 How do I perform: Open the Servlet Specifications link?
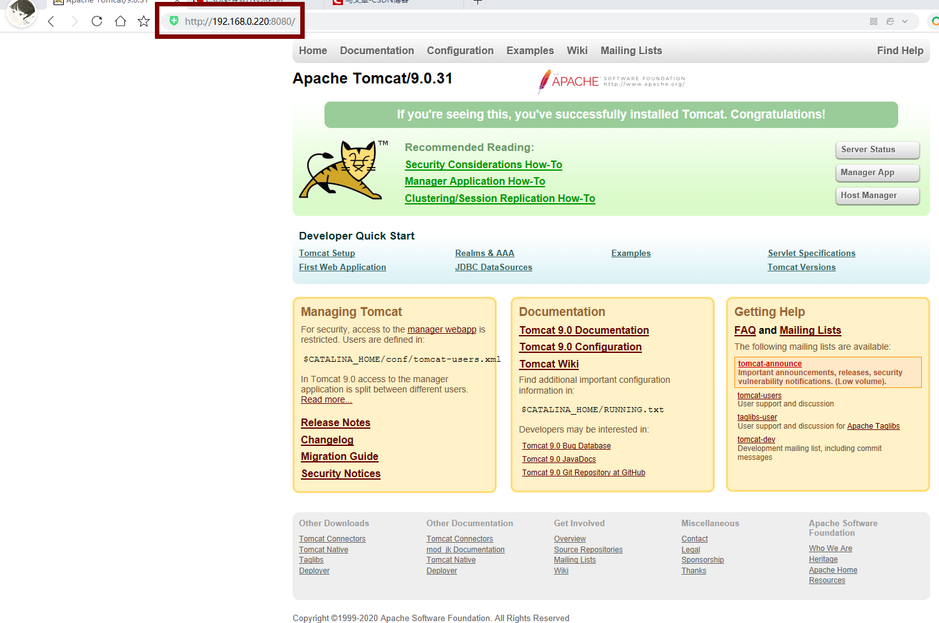click(x=812, y=253)
